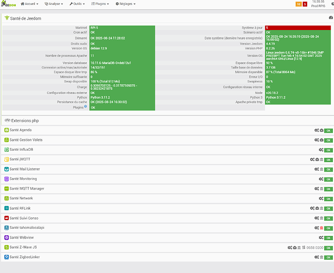This screenshot has width=334, height=273.
Task: Click the gears icon in Santé Z-Wave JS row
Action: [290, 247]
